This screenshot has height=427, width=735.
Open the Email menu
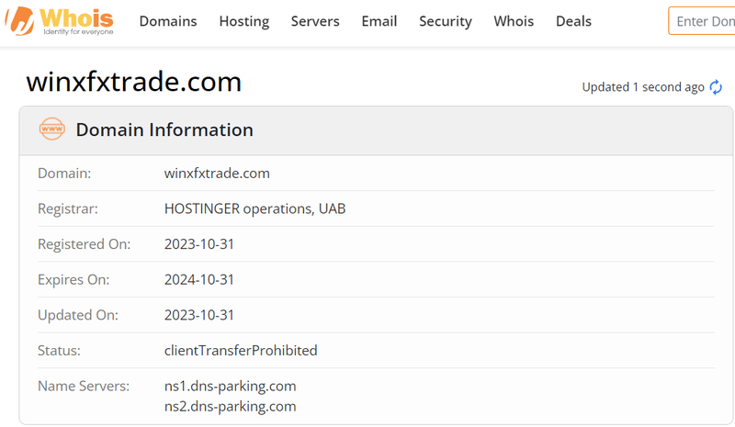[379, 21]
